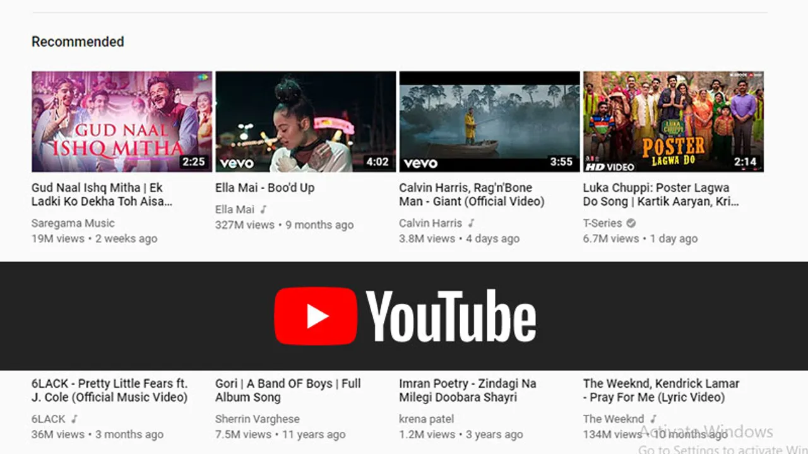
Task: Go to the T-Series channel
Action: pos(602,223)
